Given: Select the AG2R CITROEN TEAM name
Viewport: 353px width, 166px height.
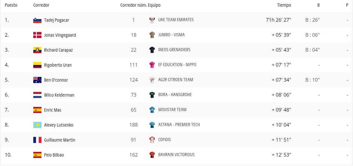Looking at the screenshot, I should [176, 80].
